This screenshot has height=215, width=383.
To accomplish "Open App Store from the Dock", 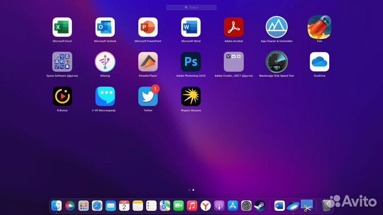I will click(x=233, y=206).
